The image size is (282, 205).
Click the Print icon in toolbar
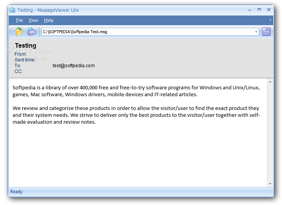pos(31,32)
